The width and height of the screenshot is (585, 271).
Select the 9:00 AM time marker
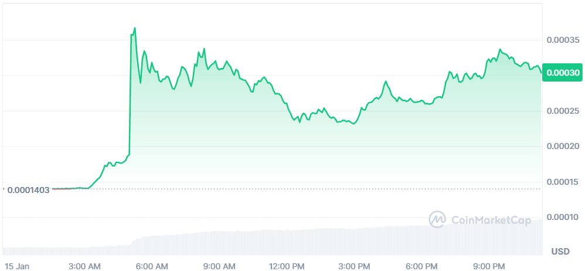click(x=221, y=266)
